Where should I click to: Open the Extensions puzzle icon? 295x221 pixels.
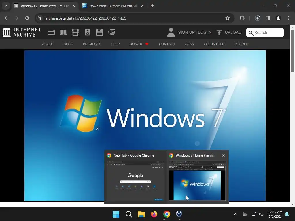(242, 18)
